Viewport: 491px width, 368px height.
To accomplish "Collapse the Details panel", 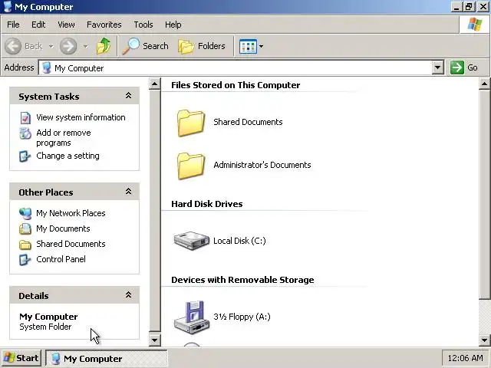I will 128,294.
